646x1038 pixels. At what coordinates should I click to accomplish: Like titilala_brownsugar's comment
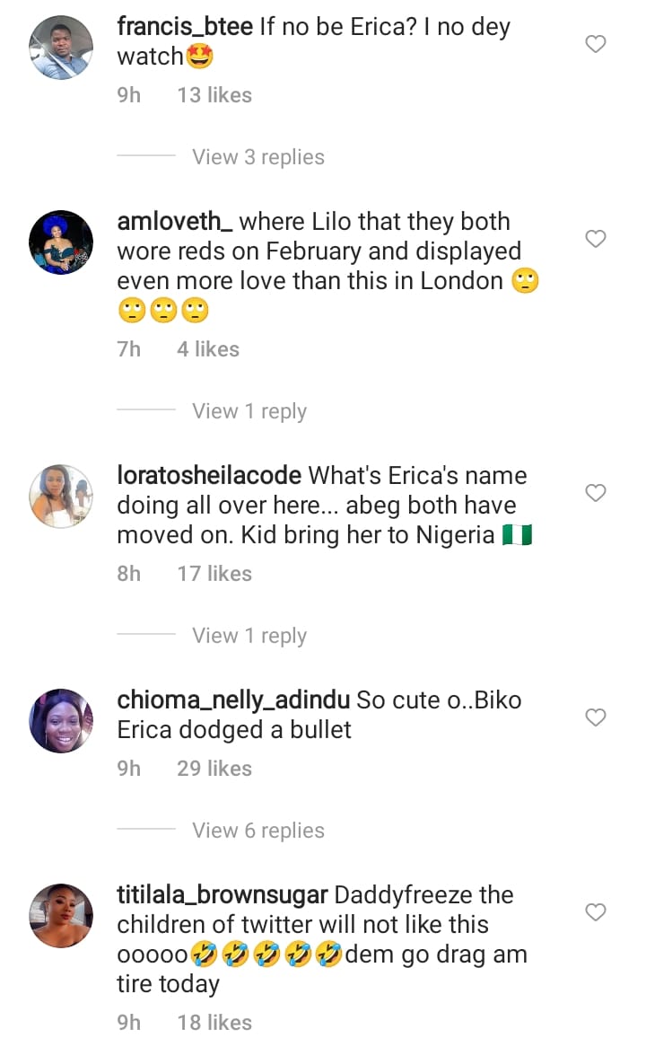(596, 912)
